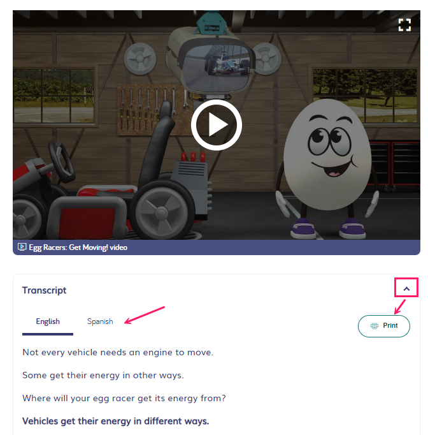
Task: Open the video in fullscreen mode
Action: [x=404, y=25]
